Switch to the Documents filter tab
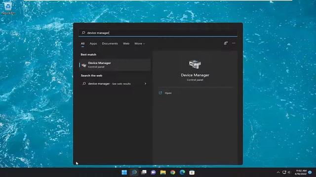 110,44
